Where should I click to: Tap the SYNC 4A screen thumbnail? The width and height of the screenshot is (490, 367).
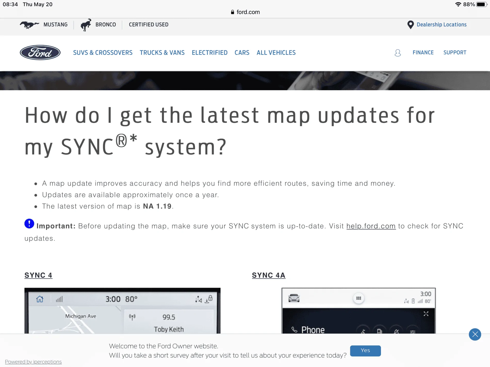pos(358,311)
